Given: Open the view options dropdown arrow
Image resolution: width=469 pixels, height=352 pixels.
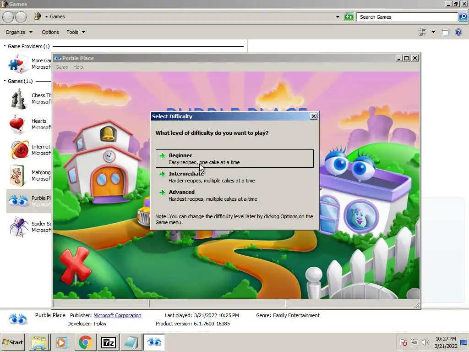Looking at the screenshot, I should [433, 32].
